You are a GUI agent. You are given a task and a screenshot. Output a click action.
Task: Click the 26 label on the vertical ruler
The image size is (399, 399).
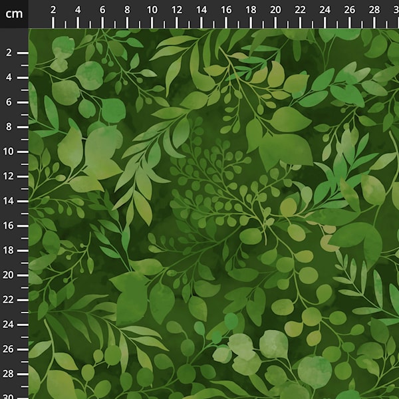[8, 349]
